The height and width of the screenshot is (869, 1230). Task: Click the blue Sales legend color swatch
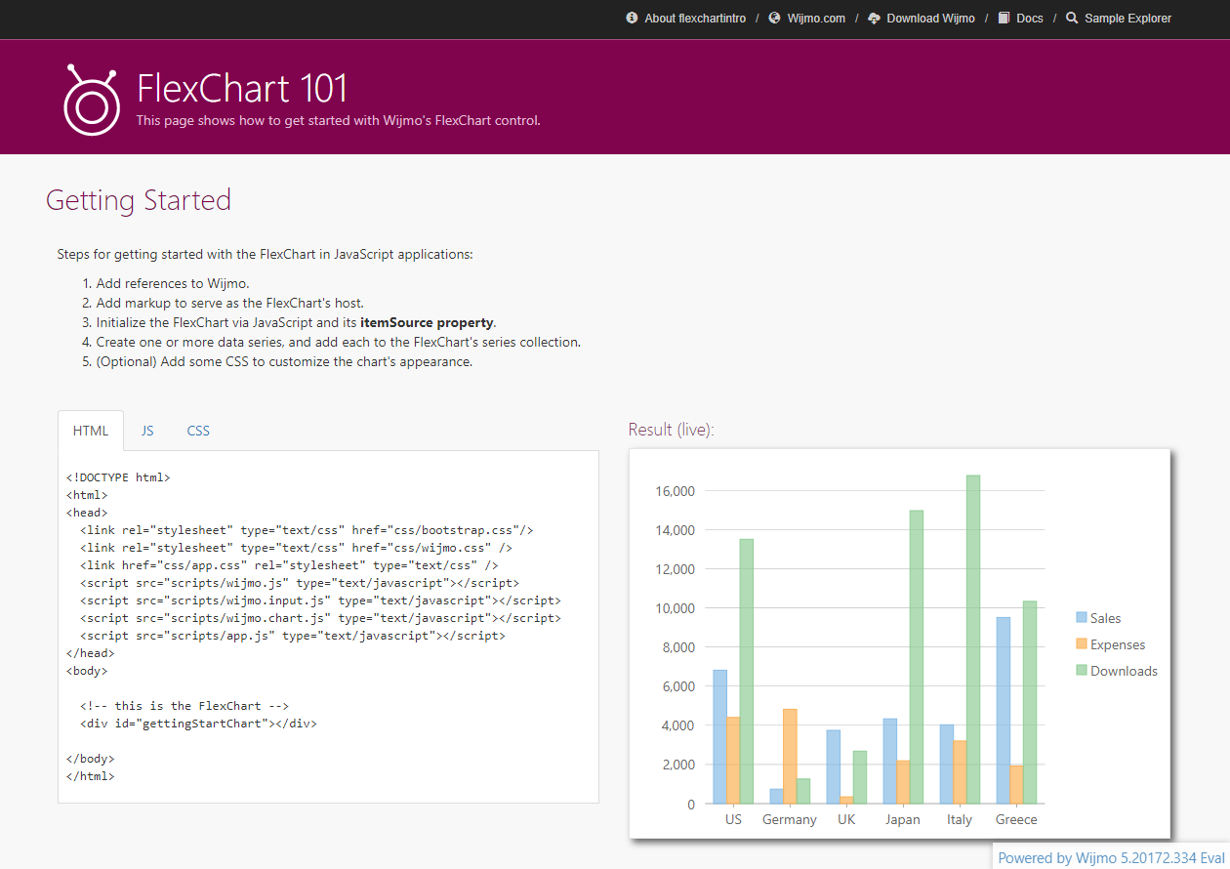click(1081, 618)
